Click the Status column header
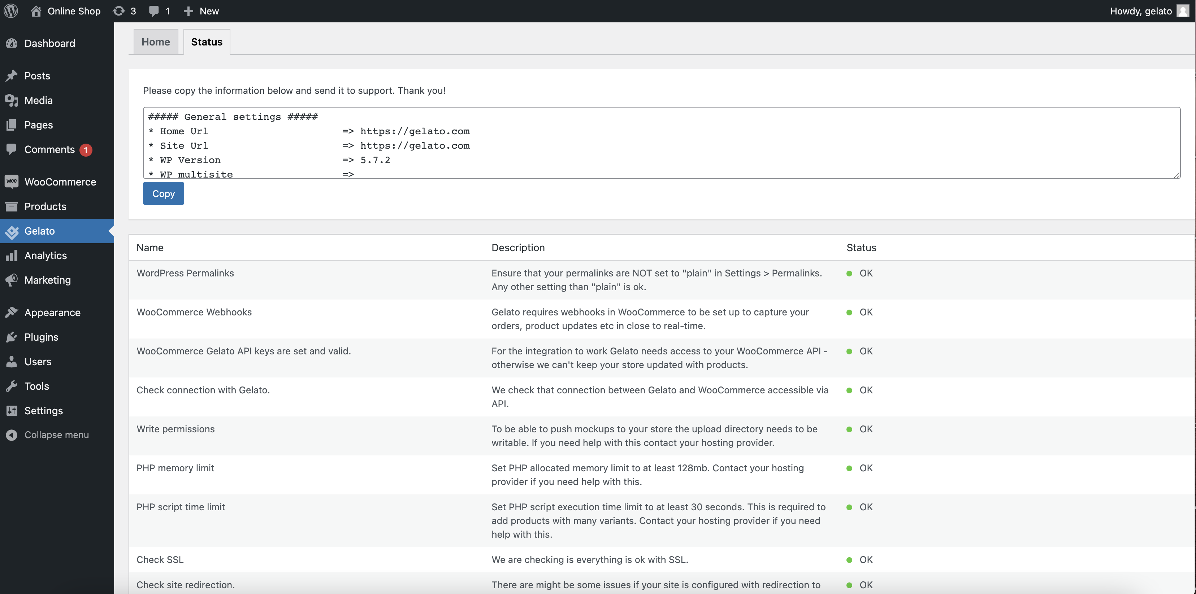1196x594 pixels. pyautogui.click(x=861, y=248)
